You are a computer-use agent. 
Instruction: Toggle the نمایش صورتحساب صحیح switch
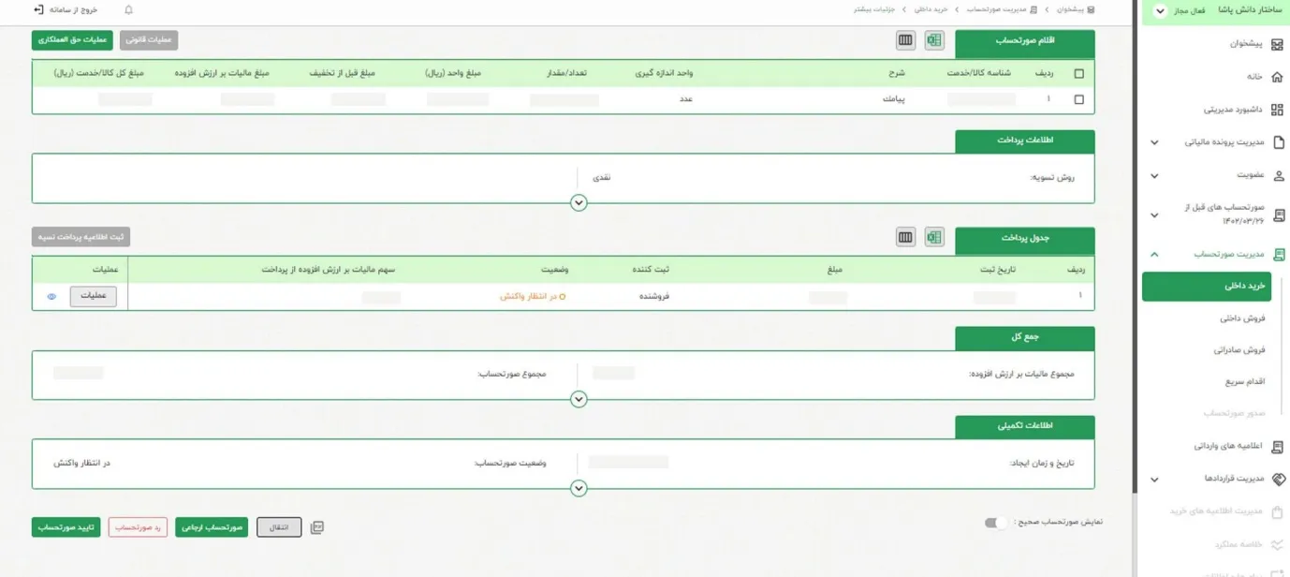(996, 523)
